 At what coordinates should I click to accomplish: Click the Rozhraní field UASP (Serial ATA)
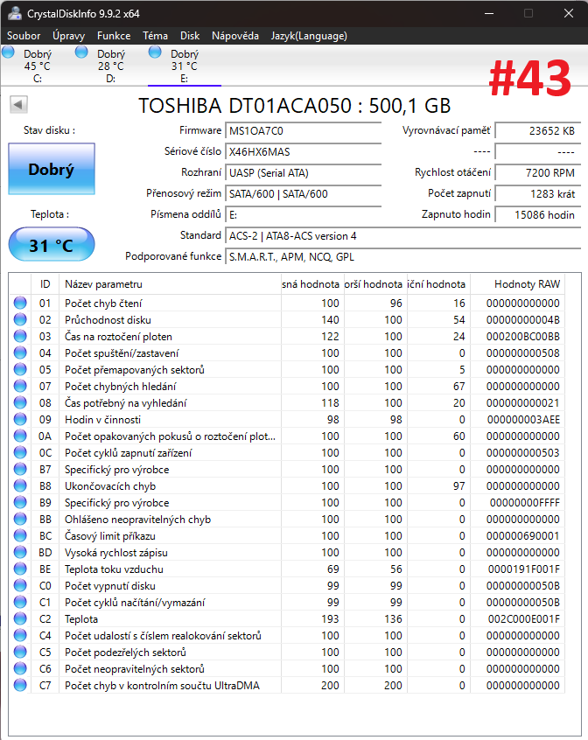click(303, 173)
